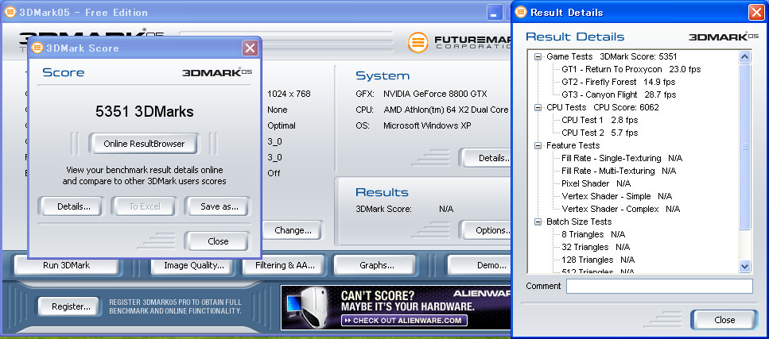Collapse the Feature Tests tree node
769x339 pixels.
[538, 145]
